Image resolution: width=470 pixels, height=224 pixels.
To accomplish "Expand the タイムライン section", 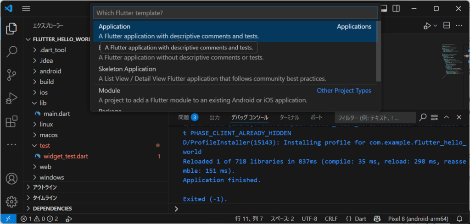I will point(95,198).
